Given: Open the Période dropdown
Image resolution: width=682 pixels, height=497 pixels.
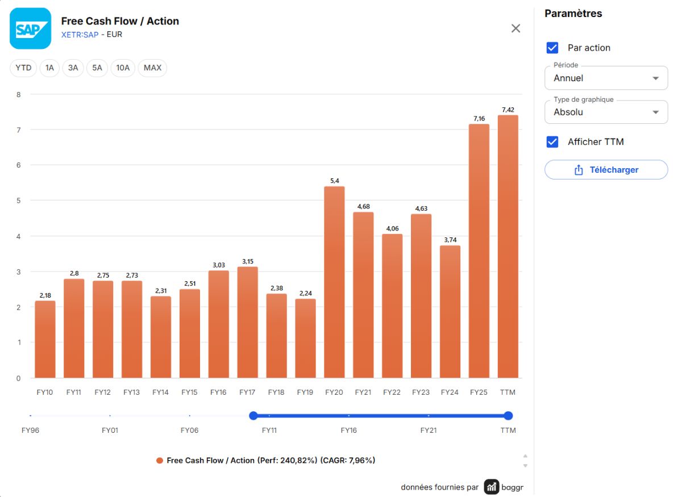Looking at the screenshot, I should 606,78.
